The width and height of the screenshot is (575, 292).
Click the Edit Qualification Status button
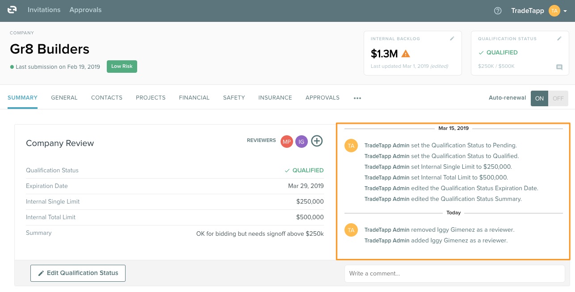click(78, 273)
